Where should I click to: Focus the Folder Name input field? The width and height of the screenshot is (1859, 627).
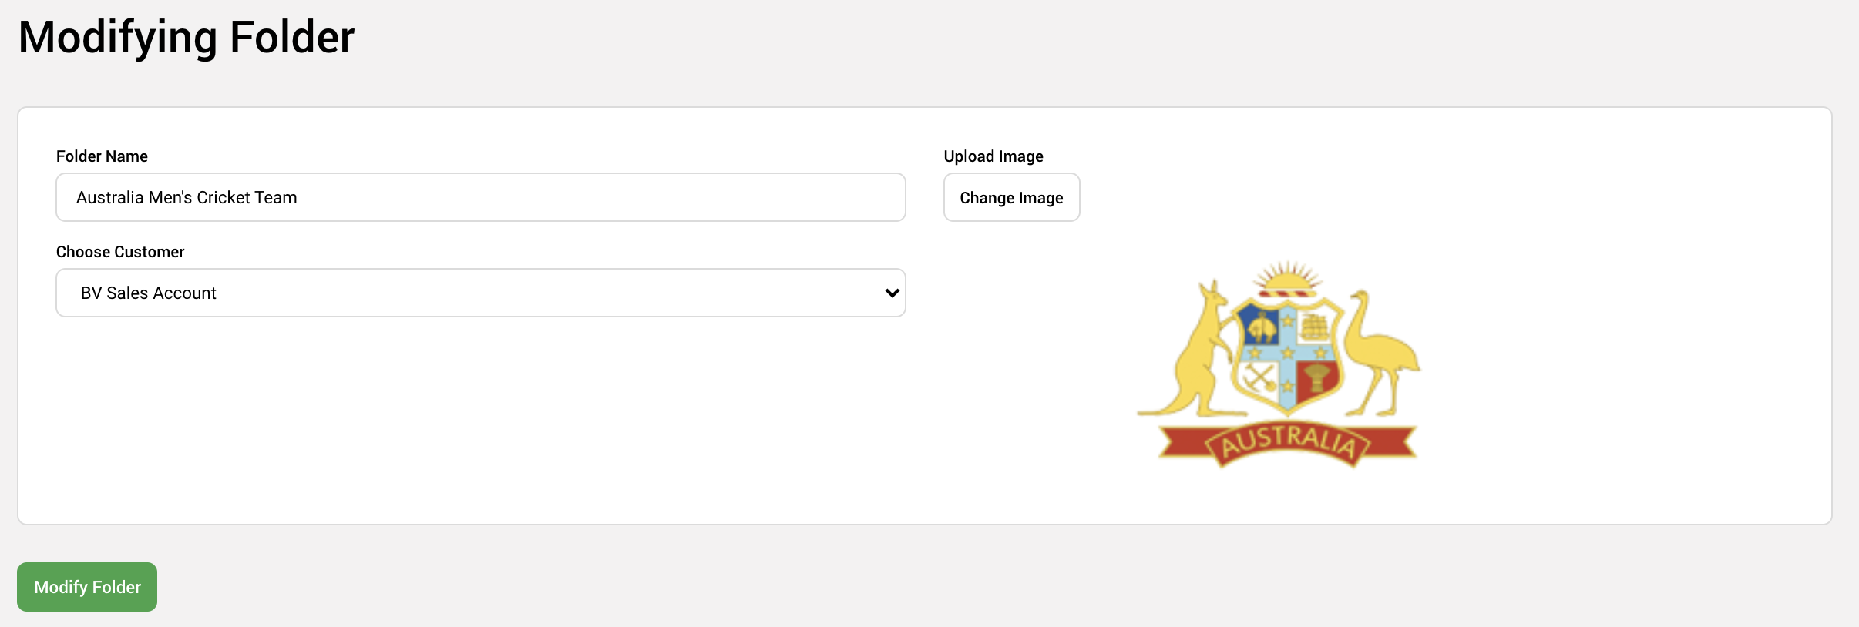click(481, 197)
